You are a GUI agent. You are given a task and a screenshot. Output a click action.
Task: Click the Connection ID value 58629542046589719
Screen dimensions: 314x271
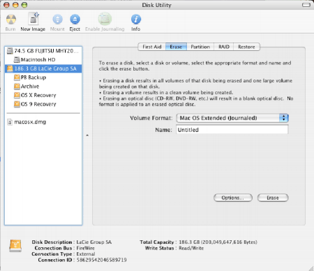[102, 260]
